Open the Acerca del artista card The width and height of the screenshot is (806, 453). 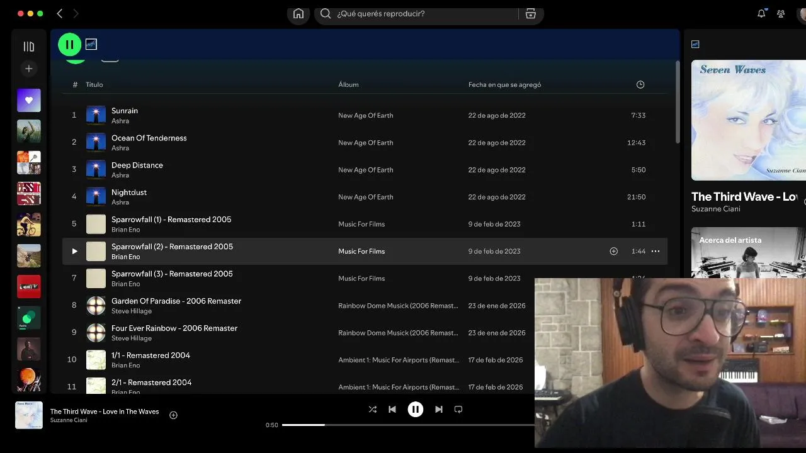tap(749, 252)
